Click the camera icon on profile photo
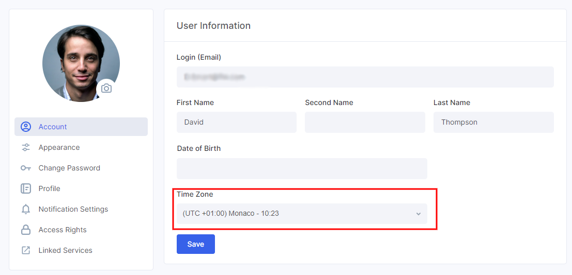The width and height of the screenshot is (572, 275). tap(106, 89)
